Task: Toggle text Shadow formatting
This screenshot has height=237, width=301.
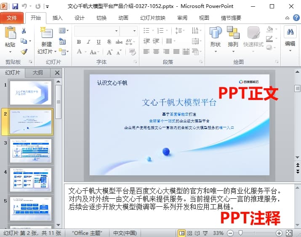Action: click(x=109, y=42)
